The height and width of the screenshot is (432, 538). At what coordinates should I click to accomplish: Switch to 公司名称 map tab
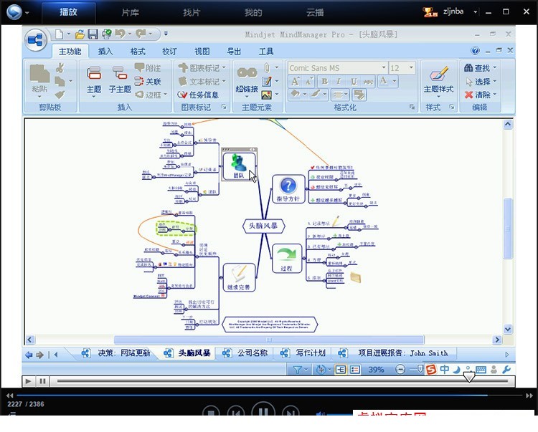[x=245, y=353]
